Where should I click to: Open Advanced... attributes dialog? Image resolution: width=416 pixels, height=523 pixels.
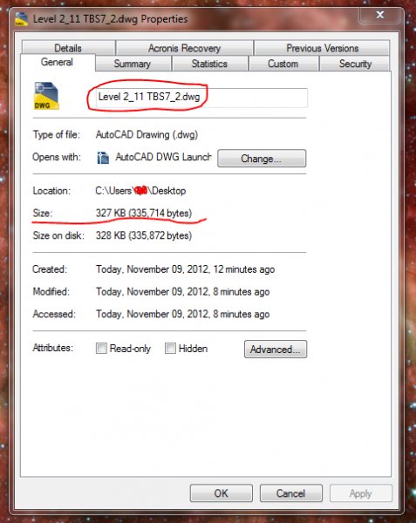276,350
